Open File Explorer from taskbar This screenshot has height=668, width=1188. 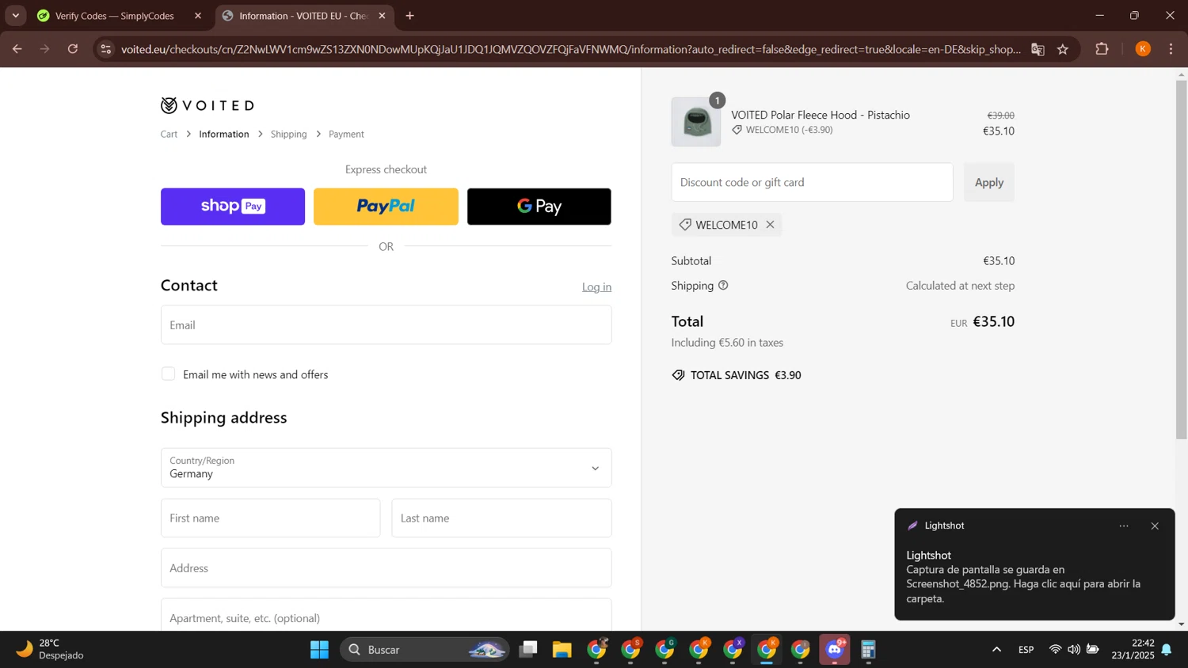[x=562, y=650]
